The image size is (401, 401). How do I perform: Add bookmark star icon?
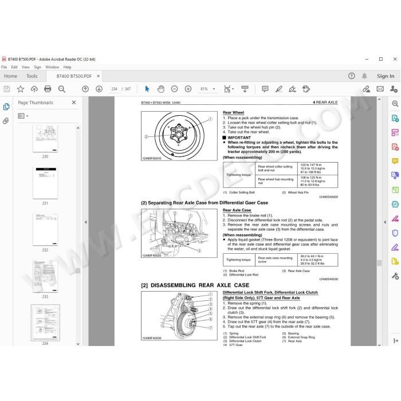21,89
